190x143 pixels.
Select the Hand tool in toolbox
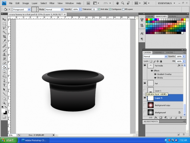coord(4,99)
